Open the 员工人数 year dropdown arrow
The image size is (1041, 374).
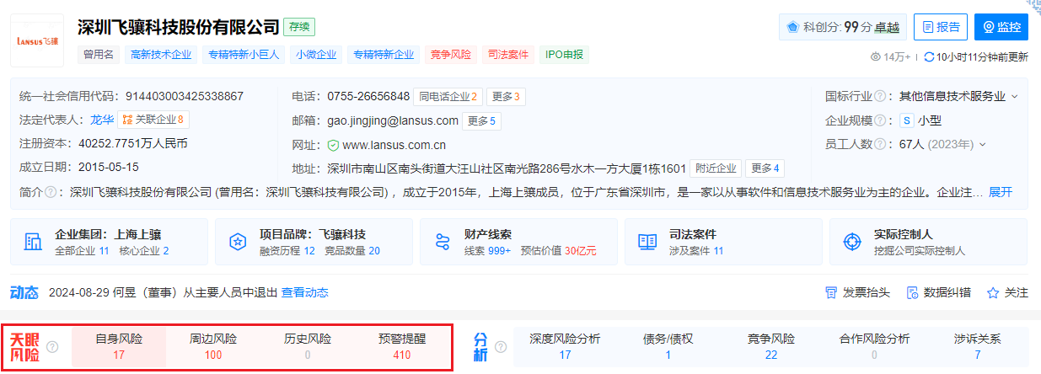982,144
